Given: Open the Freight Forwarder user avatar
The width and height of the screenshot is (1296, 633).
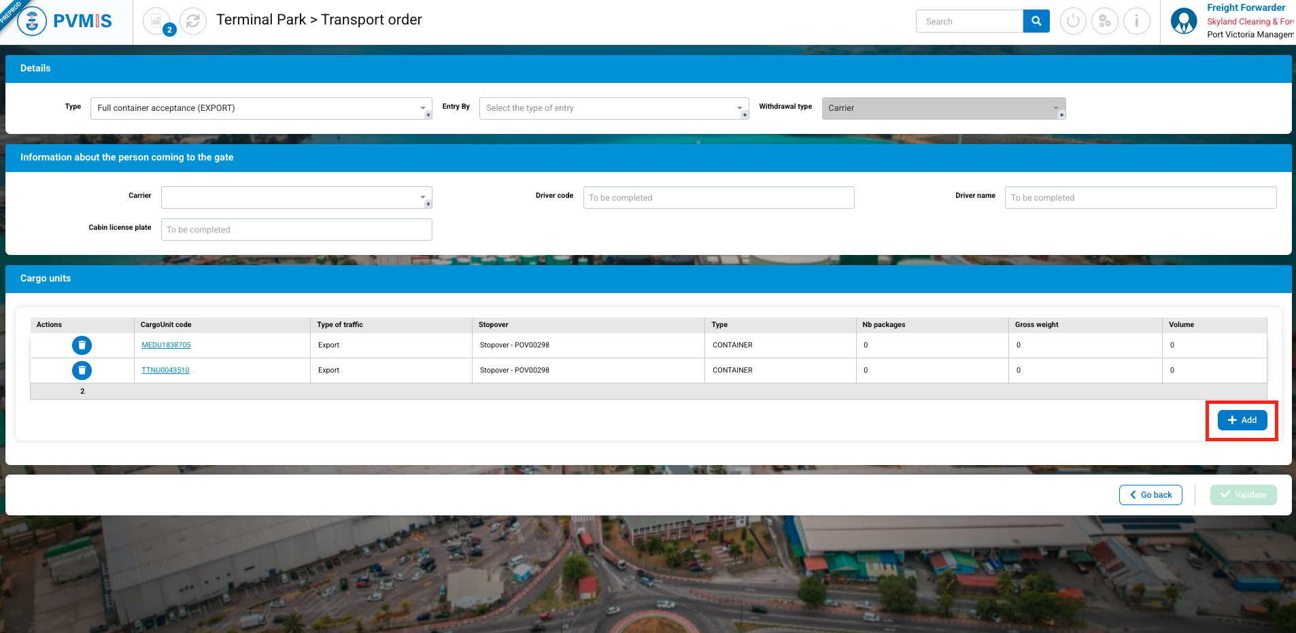Looking at the screenshot, I should pyautogui.click(x=1184, y=21).
